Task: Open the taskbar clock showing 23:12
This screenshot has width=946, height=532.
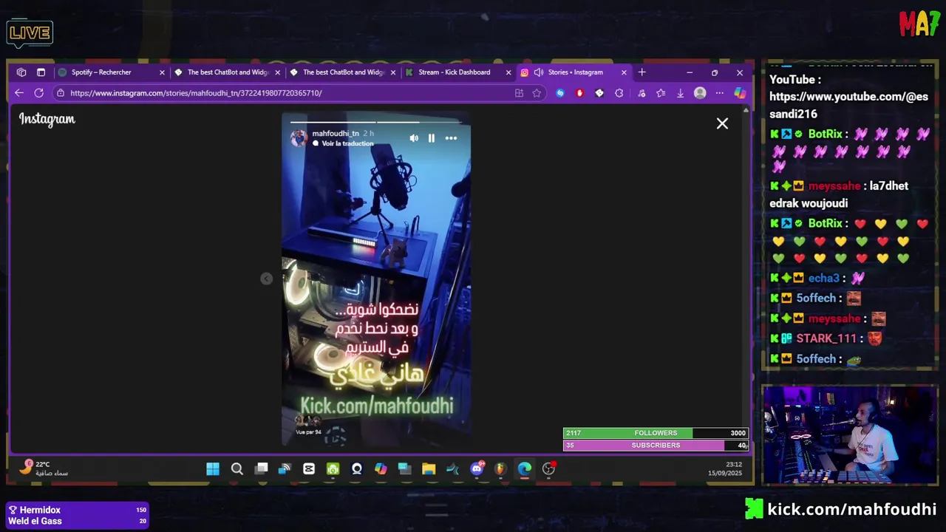Action: (724, 468)
